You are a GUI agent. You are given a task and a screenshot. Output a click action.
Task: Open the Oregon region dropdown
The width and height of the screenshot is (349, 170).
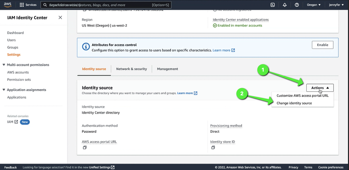click(314, 5)
